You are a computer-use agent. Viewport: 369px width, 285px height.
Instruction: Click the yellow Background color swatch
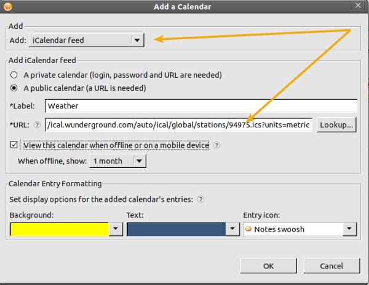[60, 229]
